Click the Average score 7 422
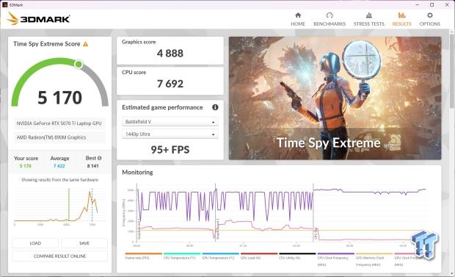This screenshot has width=455, height=277. click(59, 166)
